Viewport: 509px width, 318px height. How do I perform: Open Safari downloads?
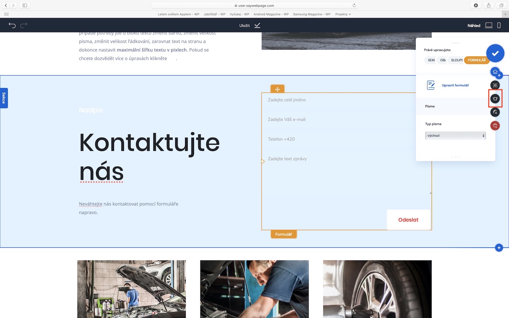[x=476, y=5]
